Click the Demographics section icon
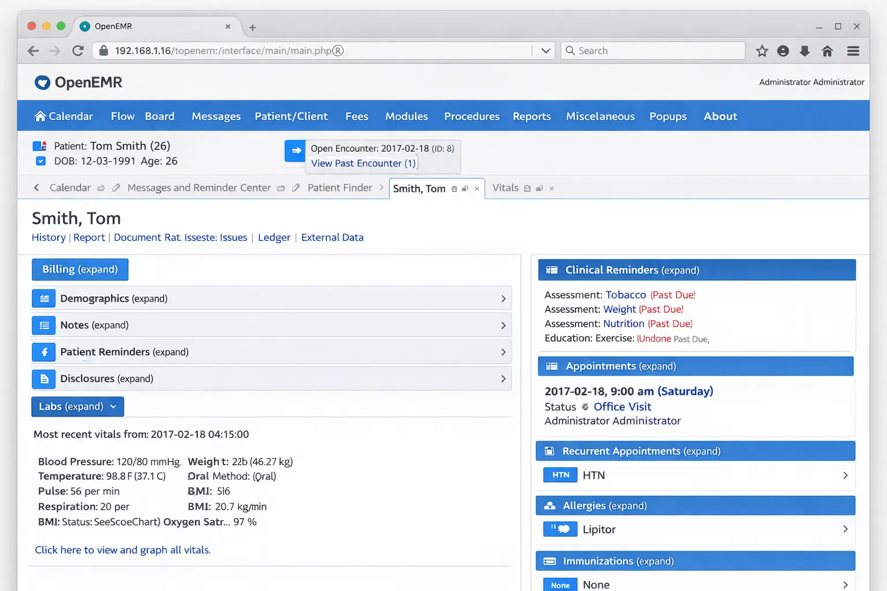Image resolution: width=887 pixels, height=591 pixels. (44, 298)
